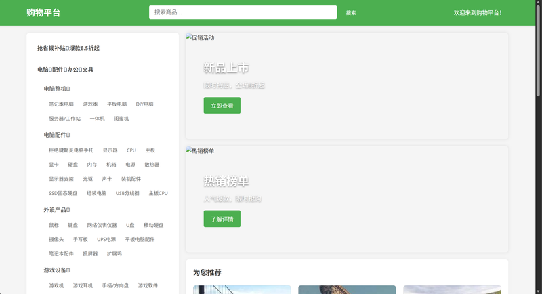Click the 搜索 button beside the search box

click(x=351, y=13)
